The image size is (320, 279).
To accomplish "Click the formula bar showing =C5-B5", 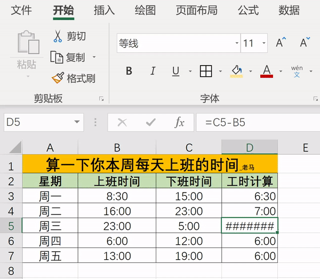I will [x=258, y=123].
